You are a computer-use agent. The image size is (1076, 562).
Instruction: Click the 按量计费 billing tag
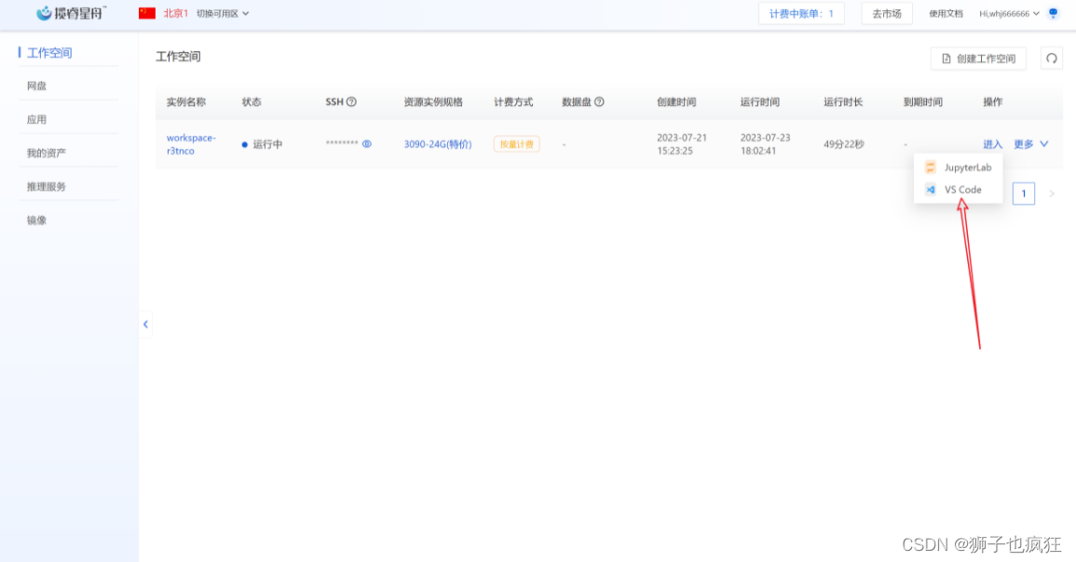point(516,144)
